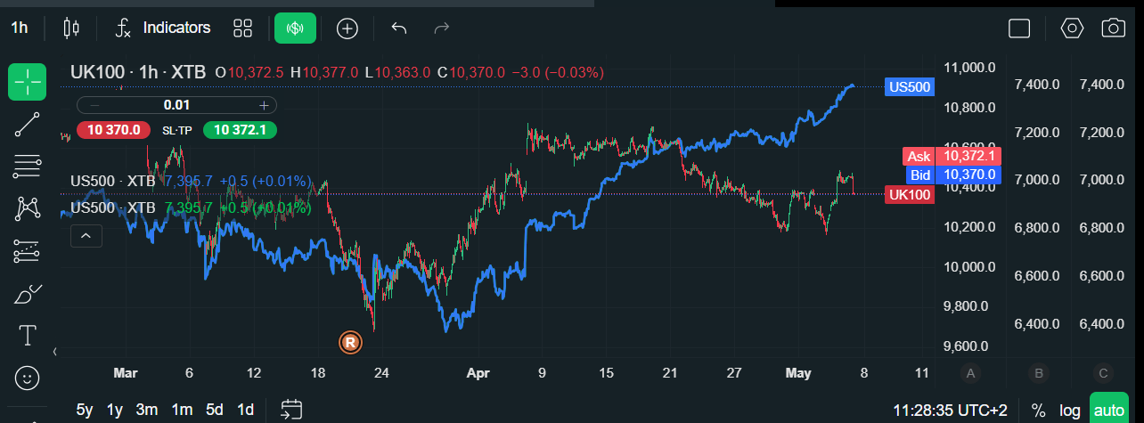Take a chart snapshot with camera icon
The height and width of the screenshot is (423, 1144).
click(1113, 28)
